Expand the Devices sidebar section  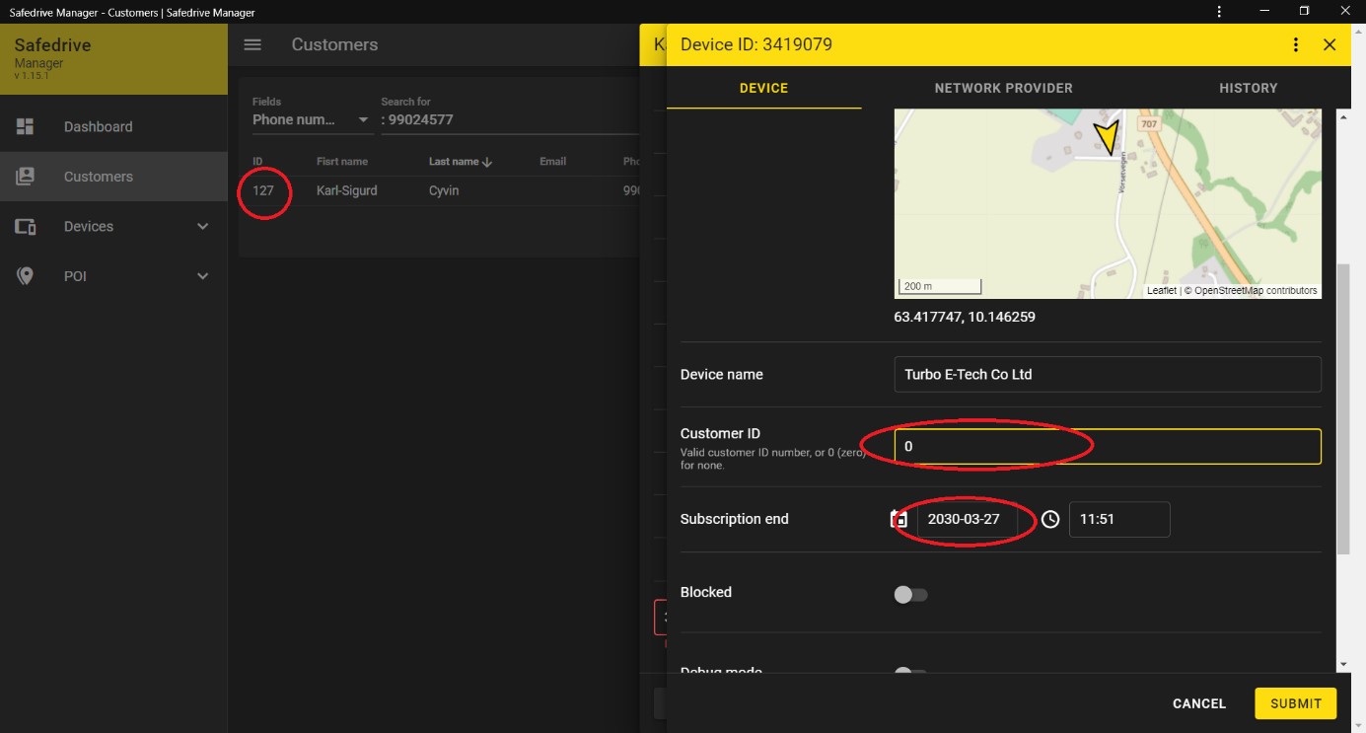point(202,227)
